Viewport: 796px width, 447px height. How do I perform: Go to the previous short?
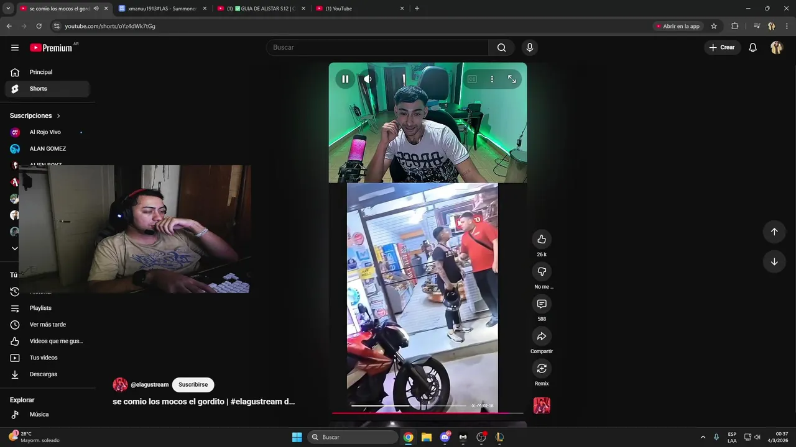click(x=774, y=232)
